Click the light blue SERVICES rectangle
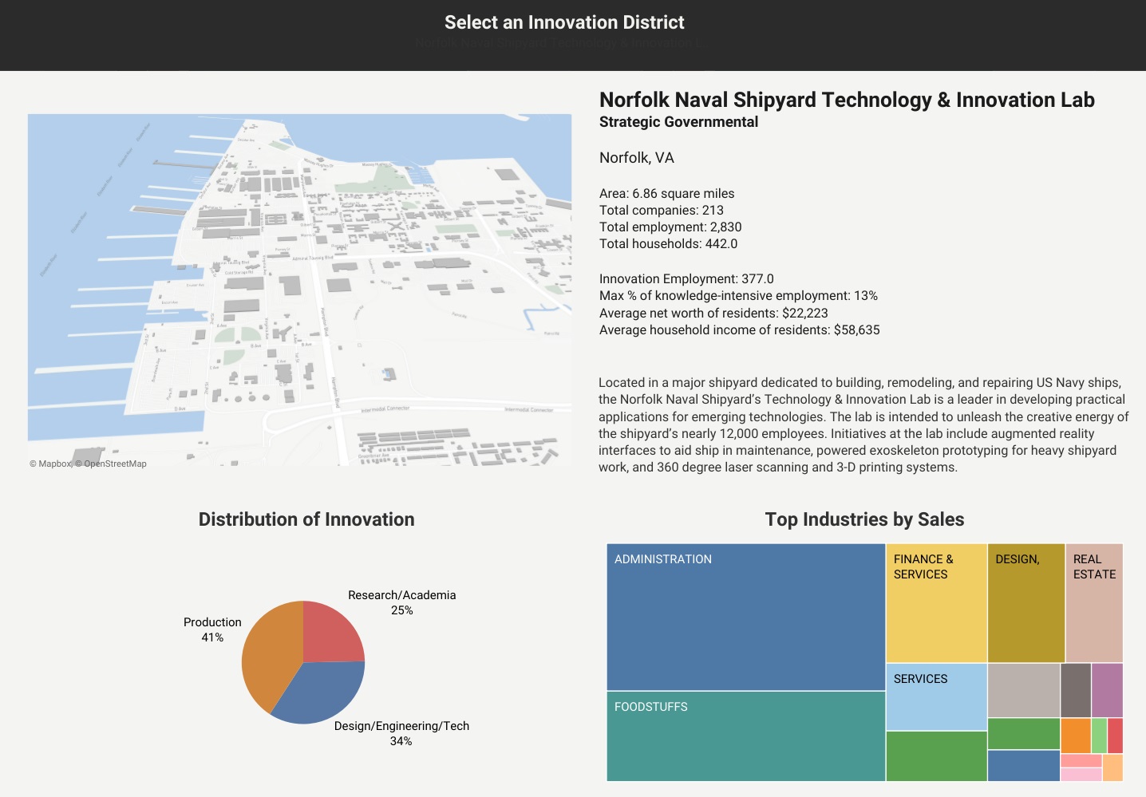Image resolution: width=1146 pixels, height=797 pixels. 935,694
